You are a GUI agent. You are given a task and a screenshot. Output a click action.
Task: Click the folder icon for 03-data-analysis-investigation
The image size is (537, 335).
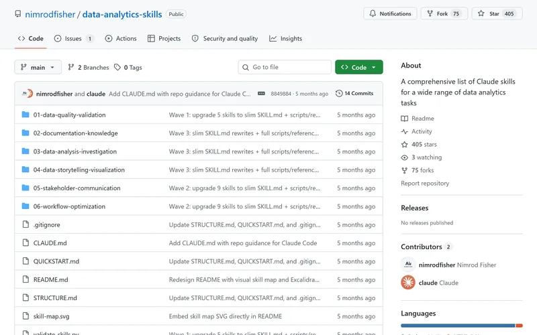26,151
